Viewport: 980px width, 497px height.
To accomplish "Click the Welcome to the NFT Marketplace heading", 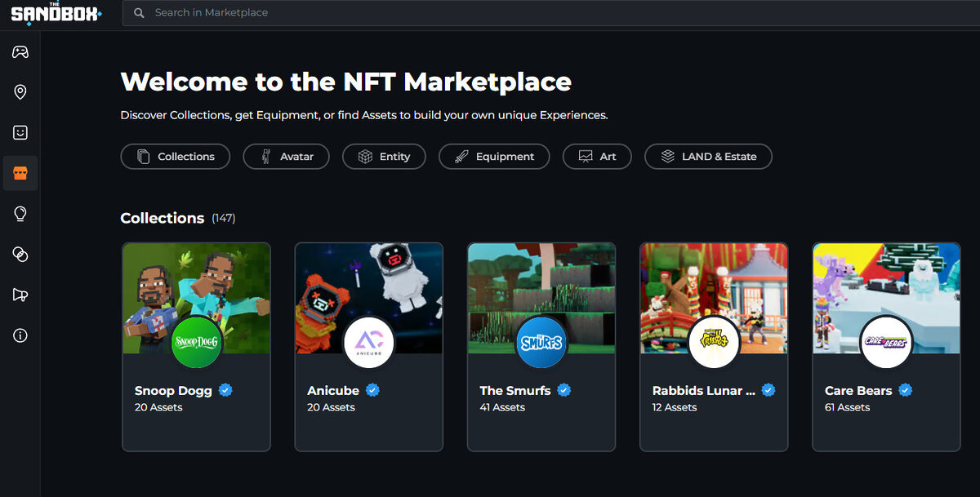I will 346,82.
